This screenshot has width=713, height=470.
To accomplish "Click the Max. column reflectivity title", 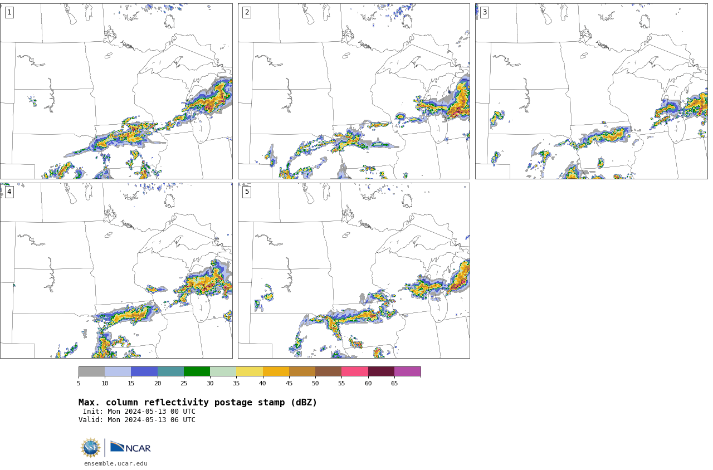I will tap(198, 403).
